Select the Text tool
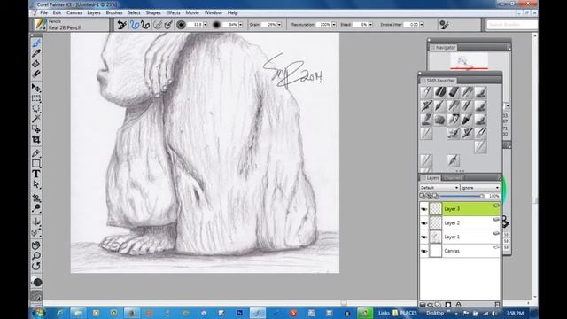The image size is (567, 319). pos(36,174)
